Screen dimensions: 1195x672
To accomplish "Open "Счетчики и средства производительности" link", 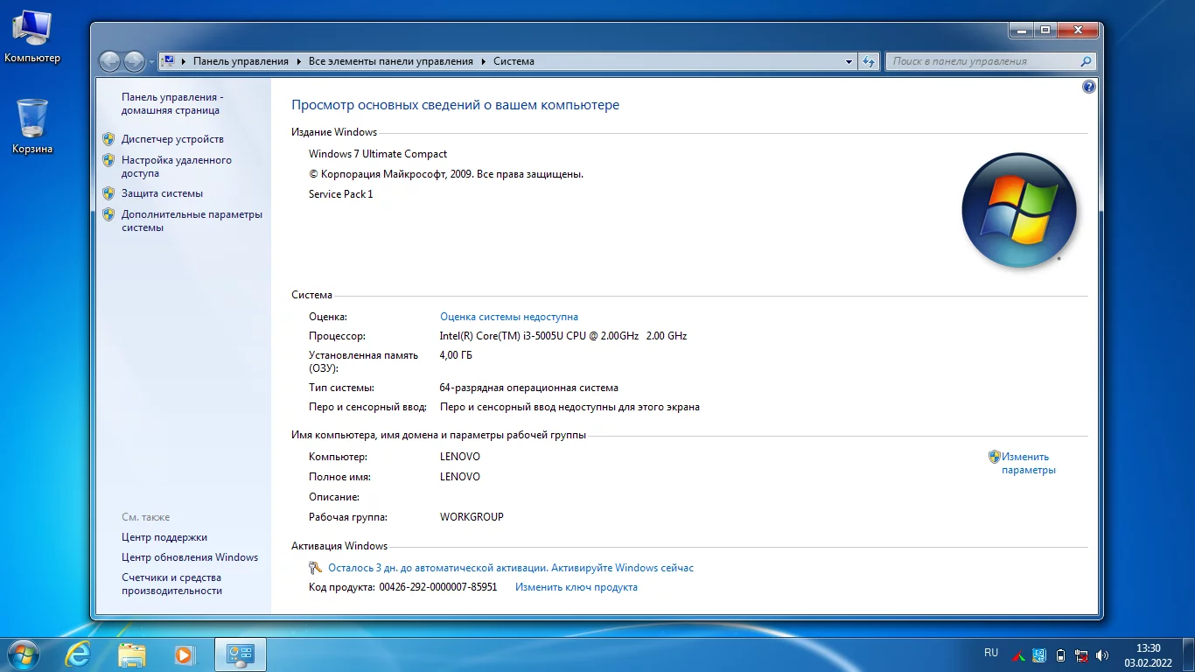I will [171, 584].
